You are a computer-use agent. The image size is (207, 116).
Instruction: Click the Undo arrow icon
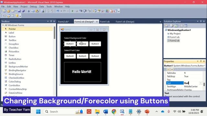coord(58,11)
